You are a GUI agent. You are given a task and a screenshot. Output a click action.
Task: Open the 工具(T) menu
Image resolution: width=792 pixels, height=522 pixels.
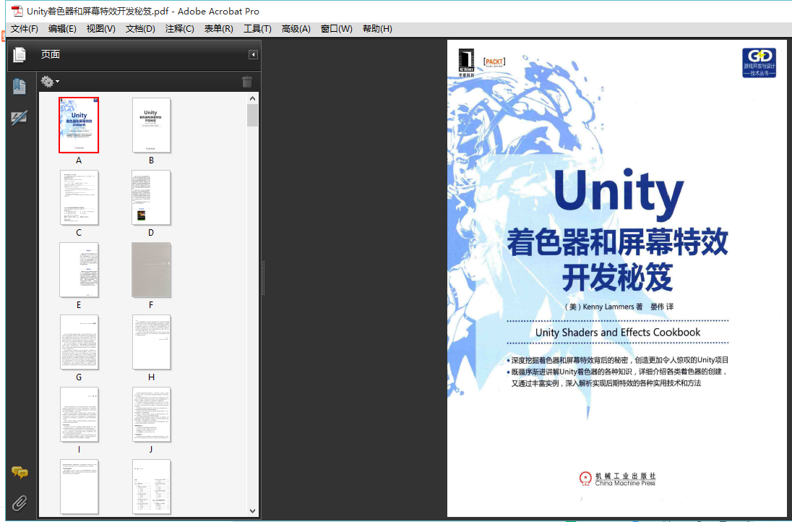257,29
